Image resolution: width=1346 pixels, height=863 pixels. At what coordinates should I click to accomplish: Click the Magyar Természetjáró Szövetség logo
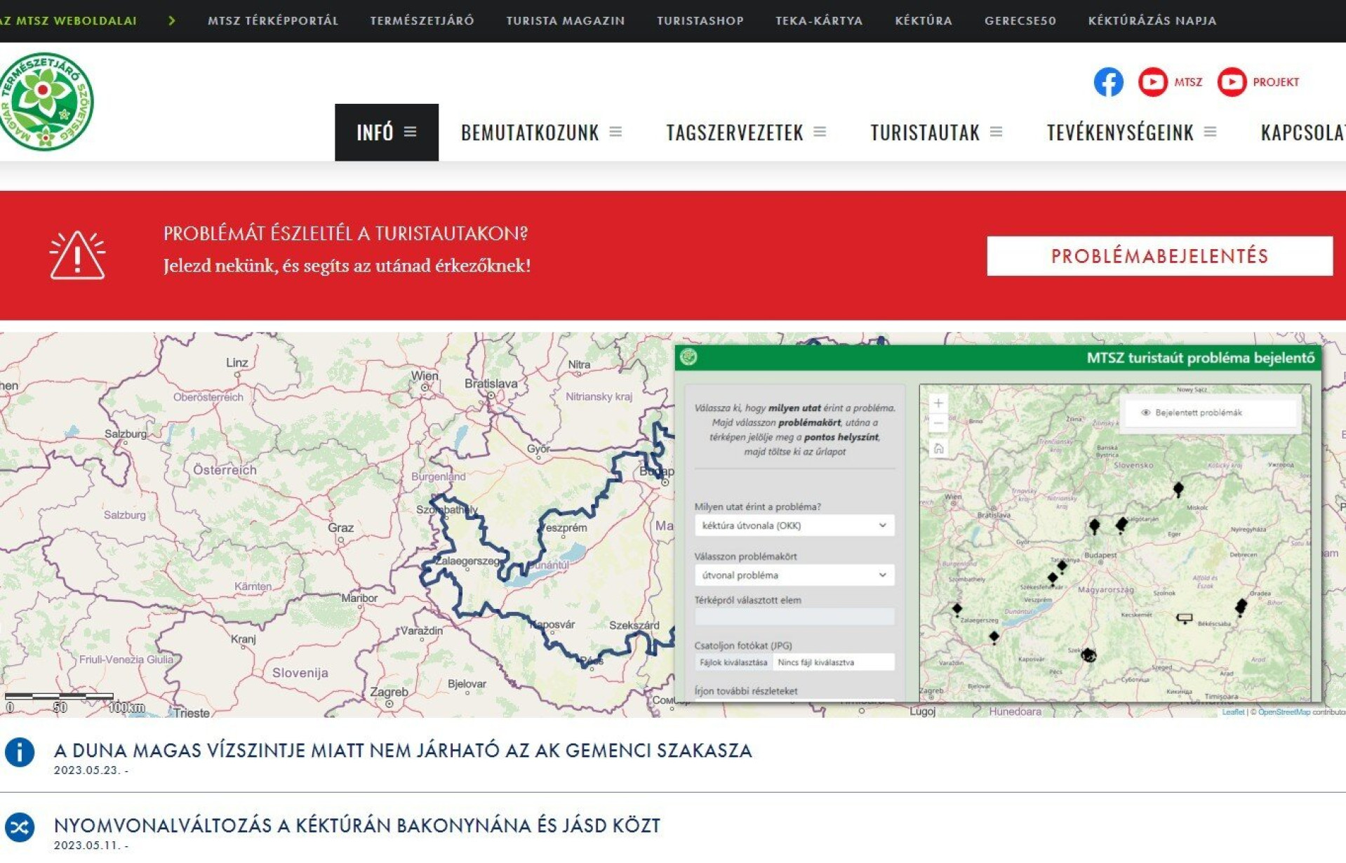click(46, 101)
